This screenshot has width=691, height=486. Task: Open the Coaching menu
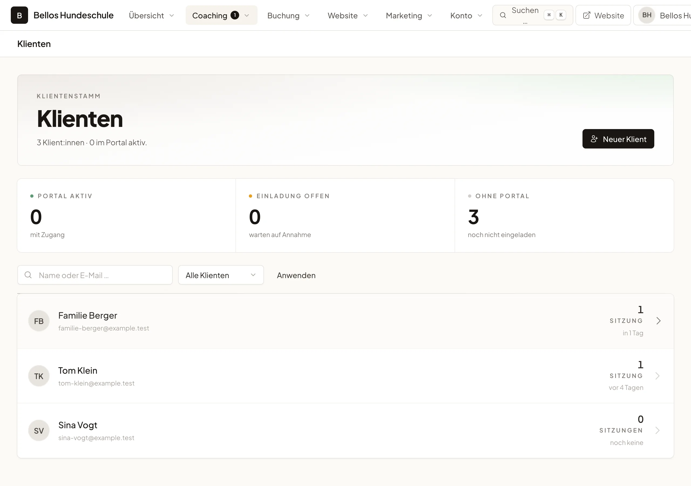222,15
